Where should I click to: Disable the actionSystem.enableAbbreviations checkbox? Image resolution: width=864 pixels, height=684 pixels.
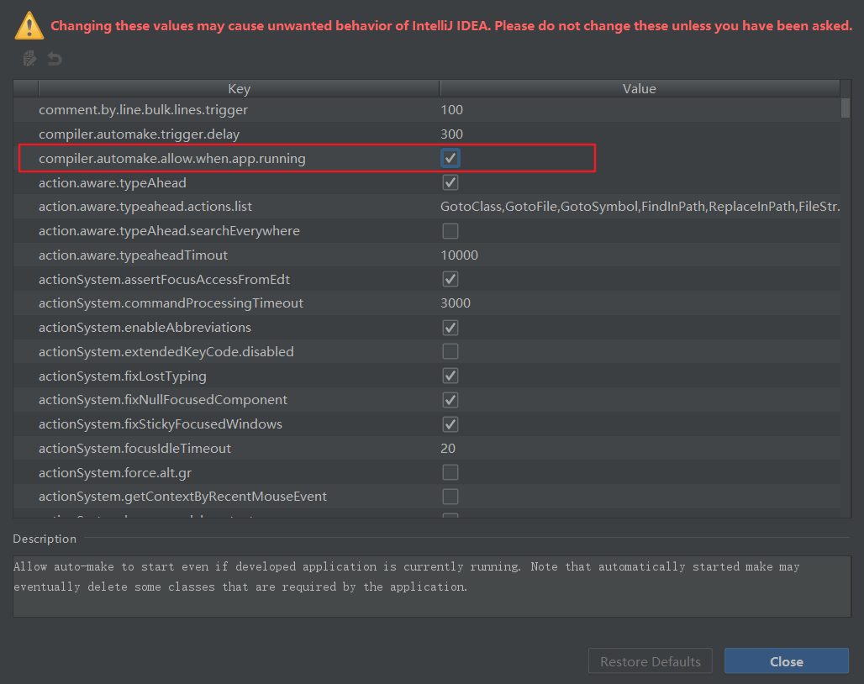(x=450, y=328)
